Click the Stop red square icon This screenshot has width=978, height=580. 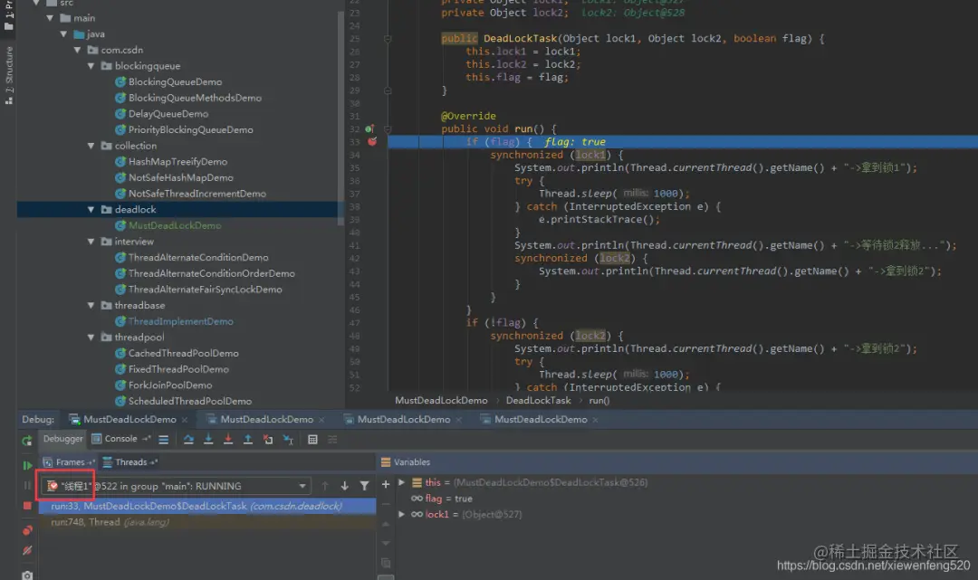click(x=27, y=505)
